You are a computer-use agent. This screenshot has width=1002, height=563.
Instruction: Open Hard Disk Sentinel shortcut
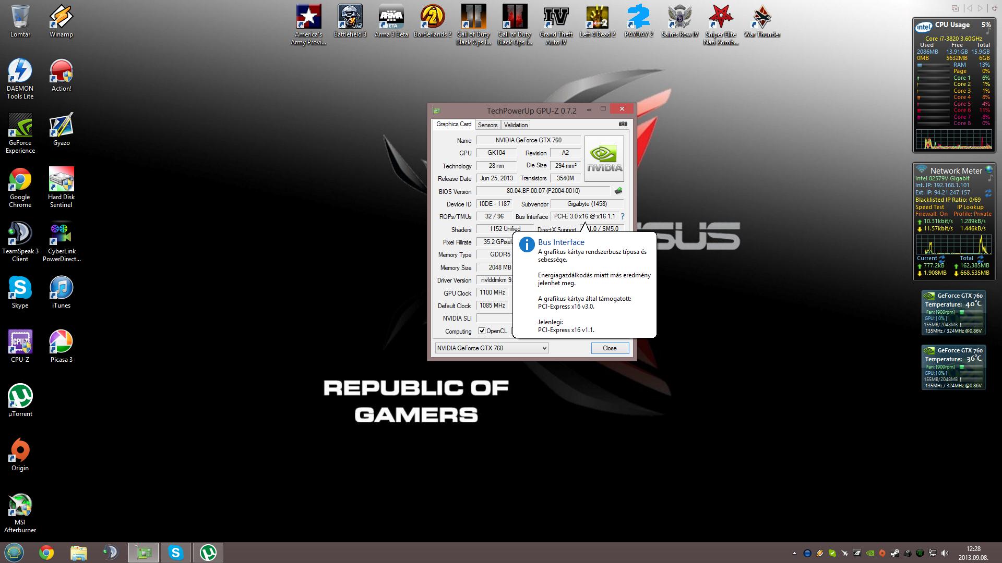coord(61,188)
